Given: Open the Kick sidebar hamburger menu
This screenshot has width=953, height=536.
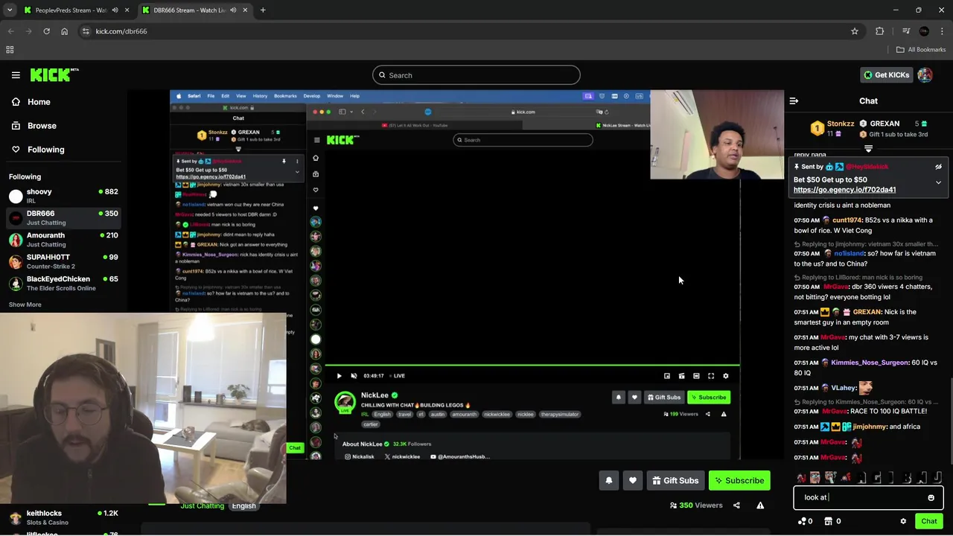Looking at the screenshot, I should (16, 75).
